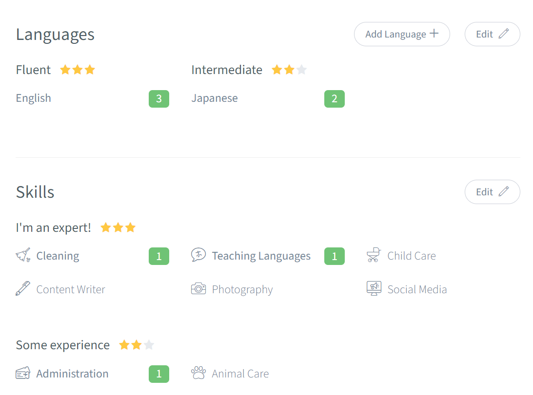The image size is (533, 395).
Task: Click the Fluent three-star rating
Action: pos(78,70)
